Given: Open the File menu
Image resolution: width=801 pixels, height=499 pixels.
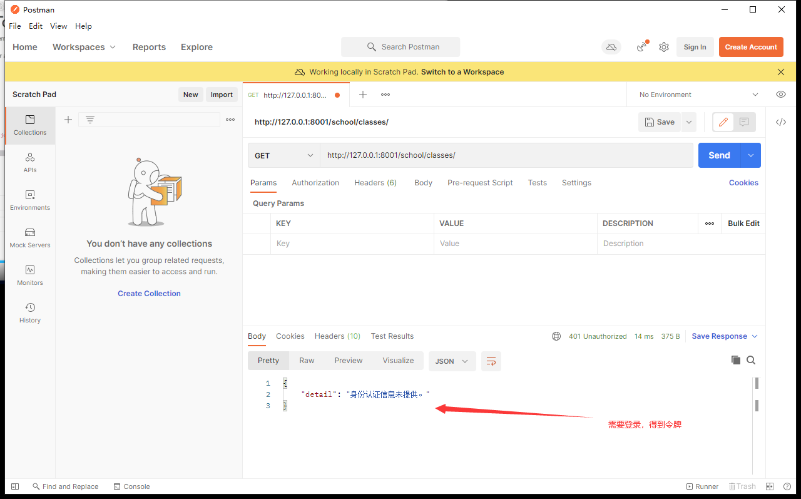Looking at the screenshot, I should tap(15, 26).
